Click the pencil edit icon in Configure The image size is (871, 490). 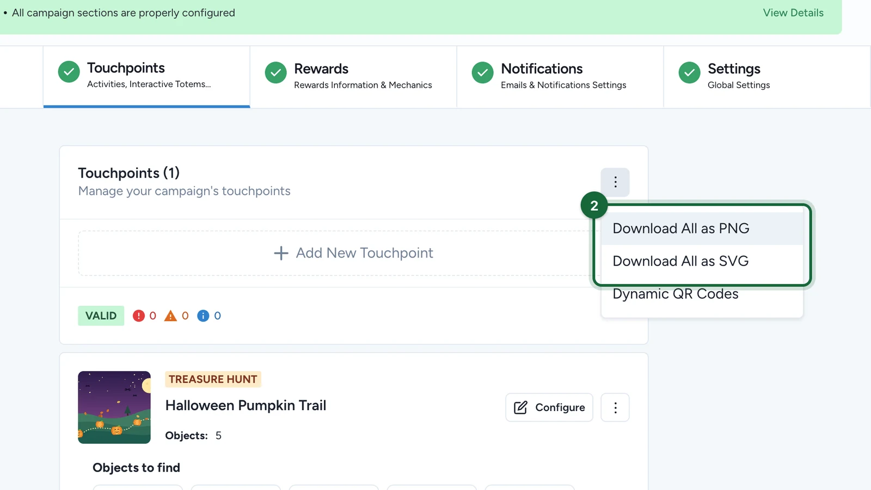coord(520,407)
